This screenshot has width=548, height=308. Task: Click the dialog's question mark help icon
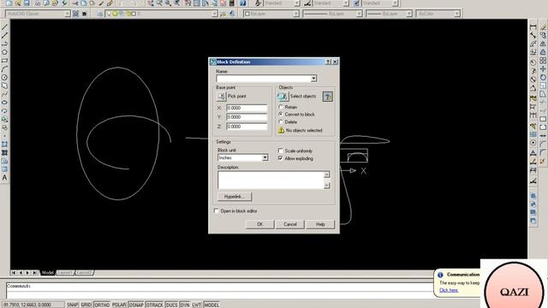[328, 62]
